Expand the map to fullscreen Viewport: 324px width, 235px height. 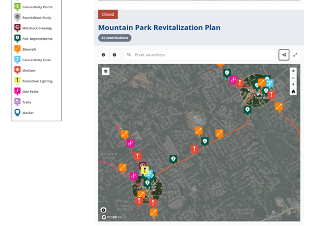pos(295,55)
